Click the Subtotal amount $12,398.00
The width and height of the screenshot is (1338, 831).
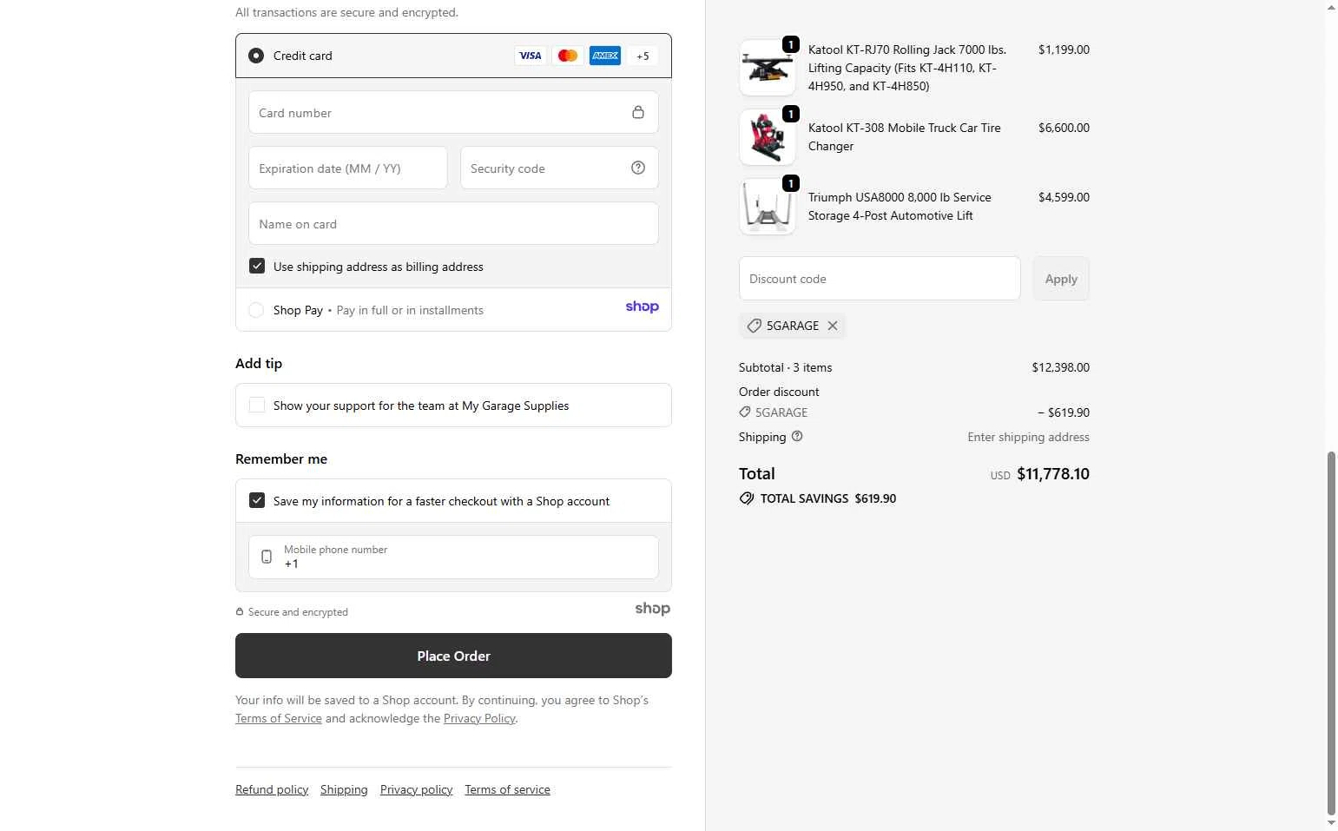pyautogui.click(x=1060, y=367)
